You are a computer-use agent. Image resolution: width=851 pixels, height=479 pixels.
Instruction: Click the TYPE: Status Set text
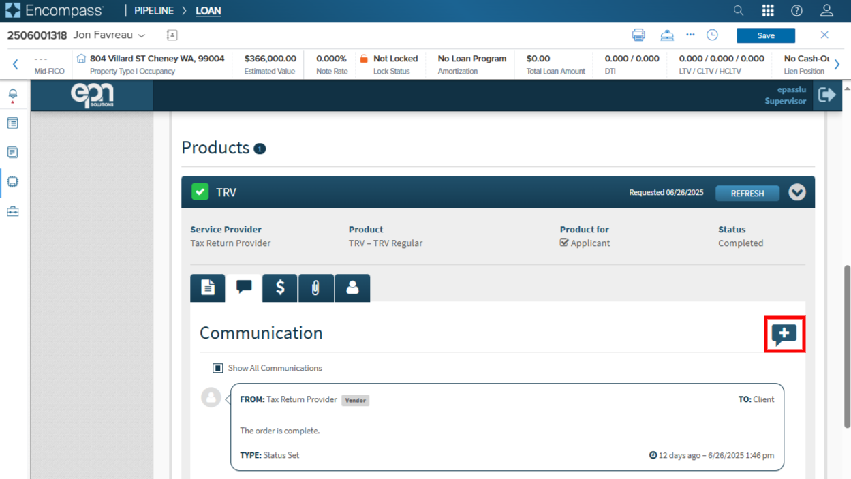tap(270, 455)
